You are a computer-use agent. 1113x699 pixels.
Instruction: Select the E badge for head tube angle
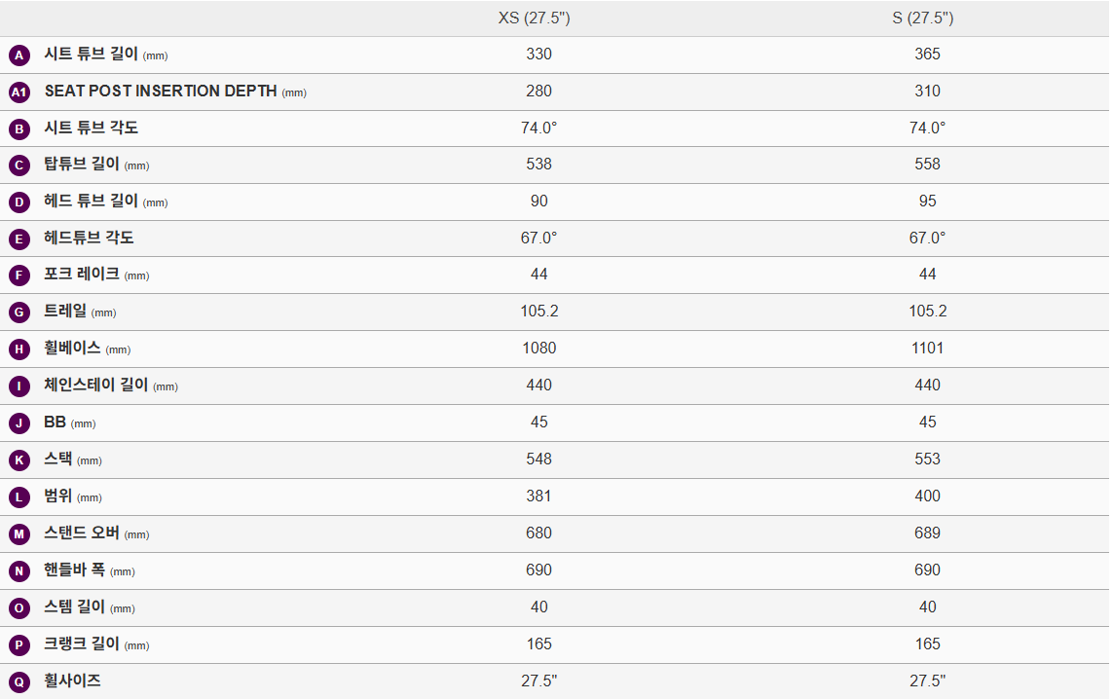tap(19, 239)
